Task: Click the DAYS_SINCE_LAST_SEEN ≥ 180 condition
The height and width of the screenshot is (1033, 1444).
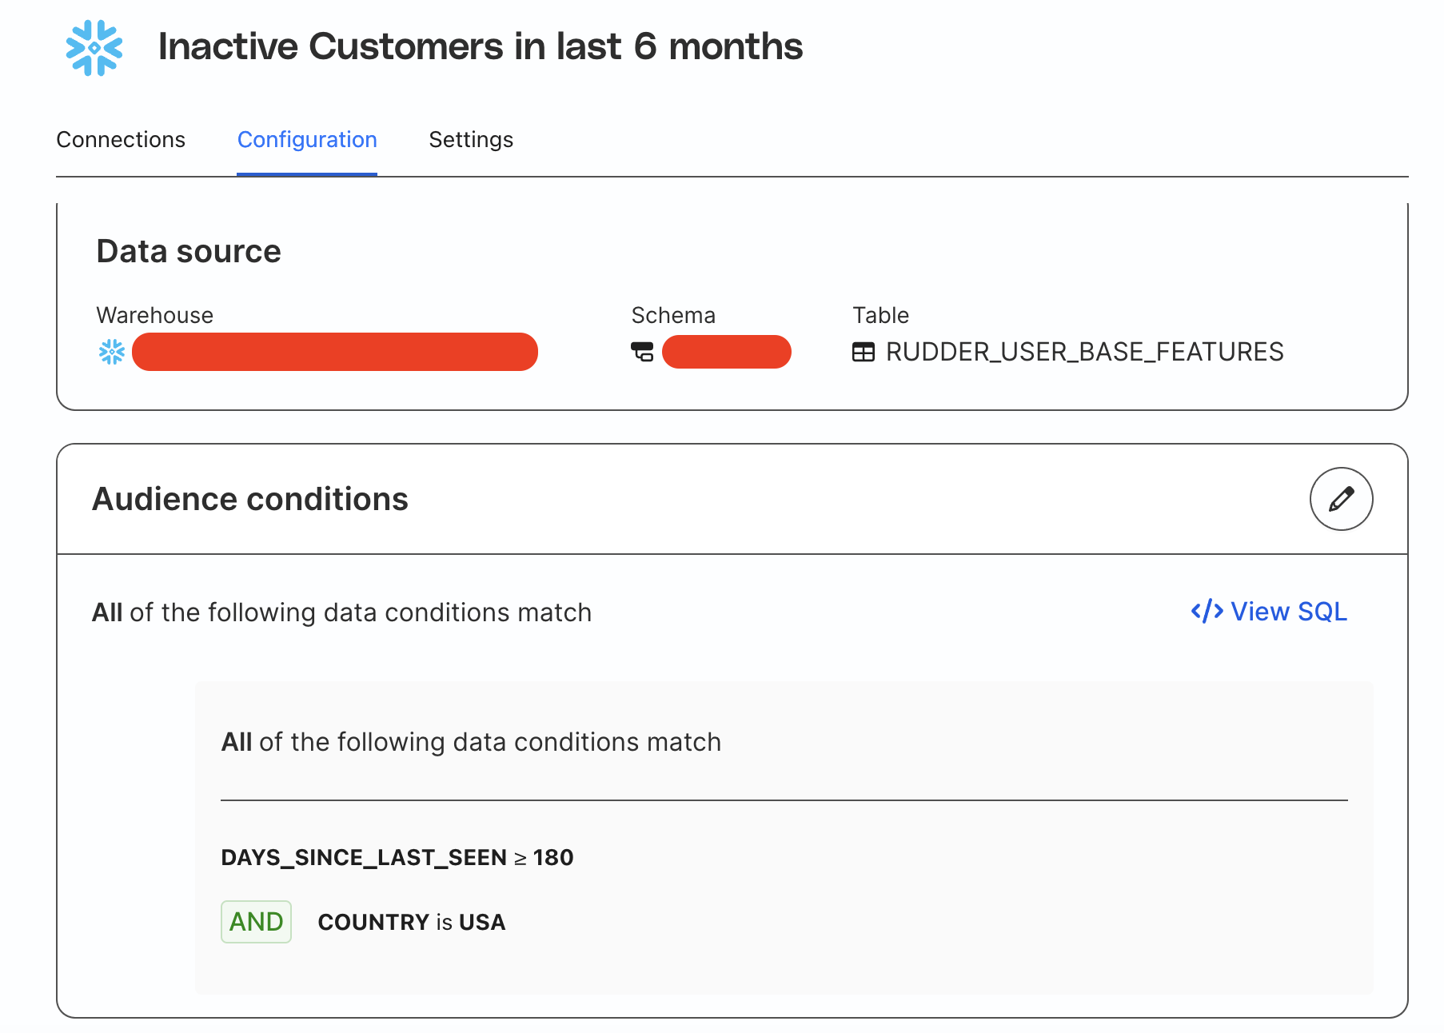Action: [397, 857]
